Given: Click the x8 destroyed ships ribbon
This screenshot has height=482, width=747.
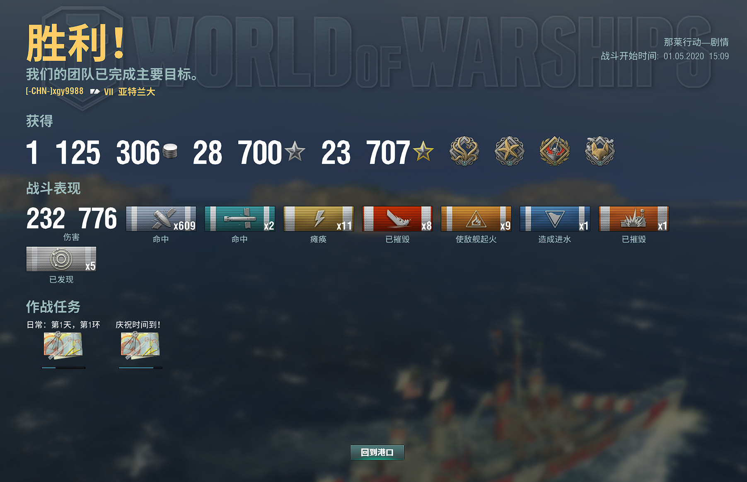Looking at the screenshot, I should click(397, 218).
